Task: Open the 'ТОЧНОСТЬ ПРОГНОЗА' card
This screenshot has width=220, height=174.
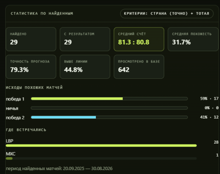Action: point(31,67)
